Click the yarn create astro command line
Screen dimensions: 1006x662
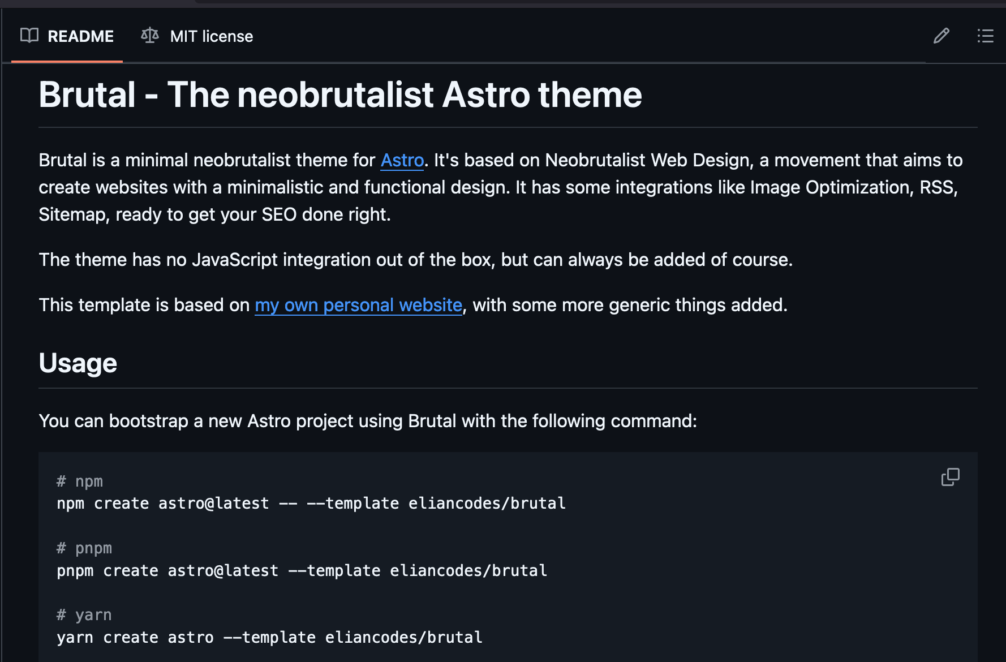click(269, 637)
